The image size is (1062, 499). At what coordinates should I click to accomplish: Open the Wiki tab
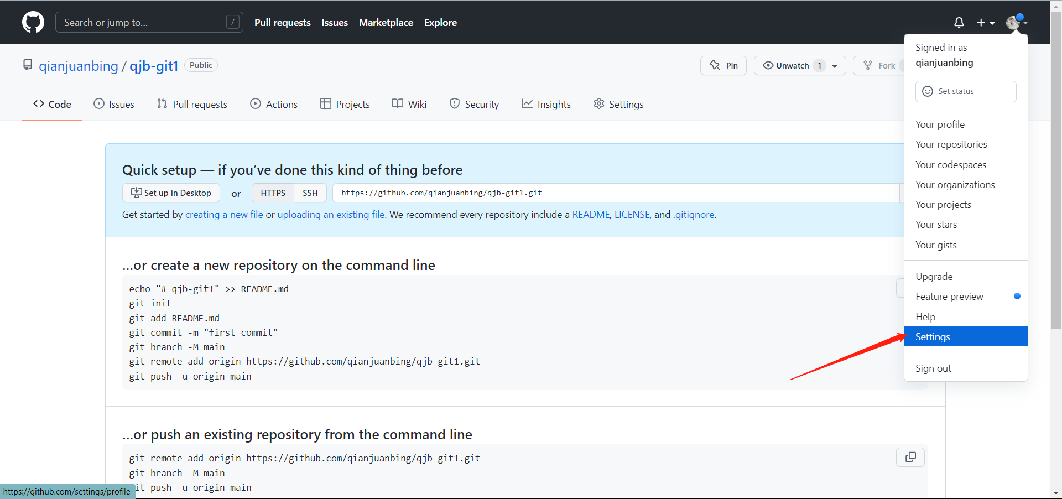(409, 104)
